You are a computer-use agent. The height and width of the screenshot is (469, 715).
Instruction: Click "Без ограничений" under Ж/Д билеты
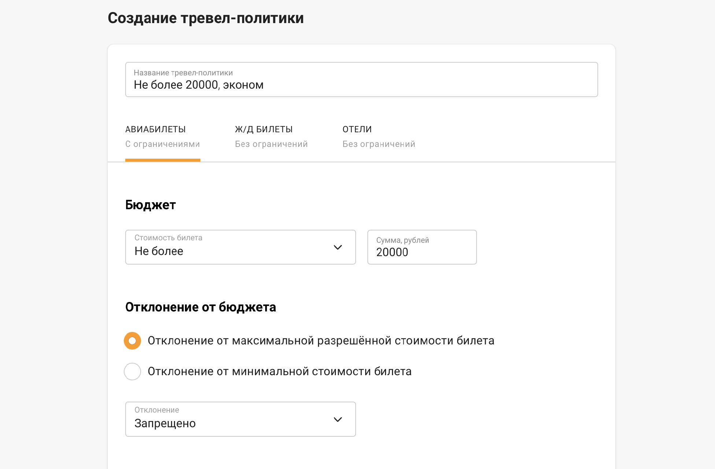pos(271,144)
